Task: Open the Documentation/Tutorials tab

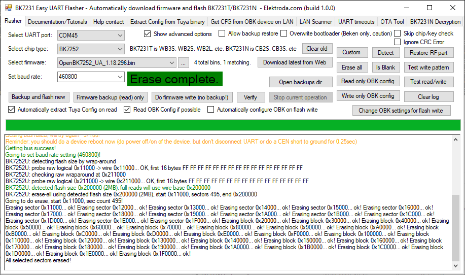Action: tap(57, 22)
